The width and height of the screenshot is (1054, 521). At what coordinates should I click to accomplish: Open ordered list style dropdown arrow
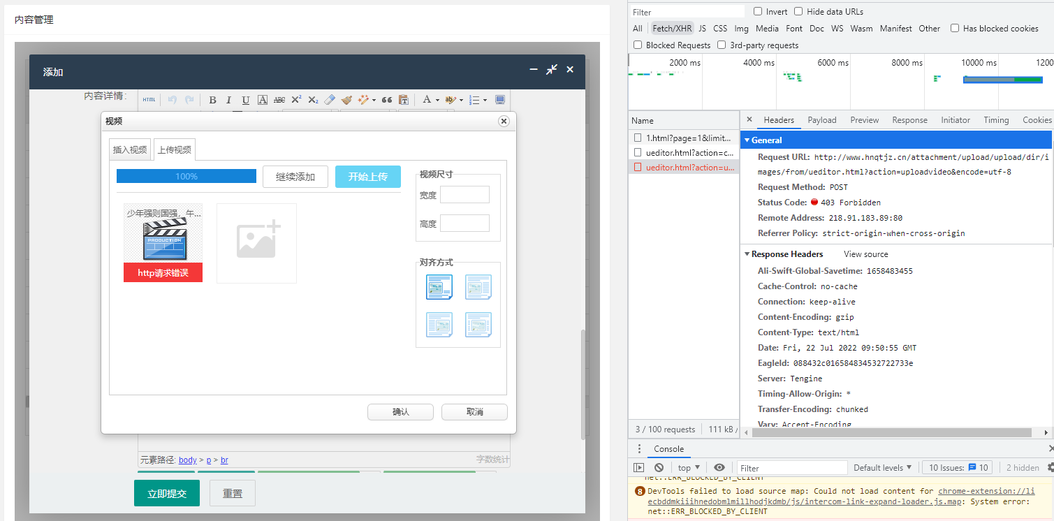pyautogui.click(x=485, y=100)
